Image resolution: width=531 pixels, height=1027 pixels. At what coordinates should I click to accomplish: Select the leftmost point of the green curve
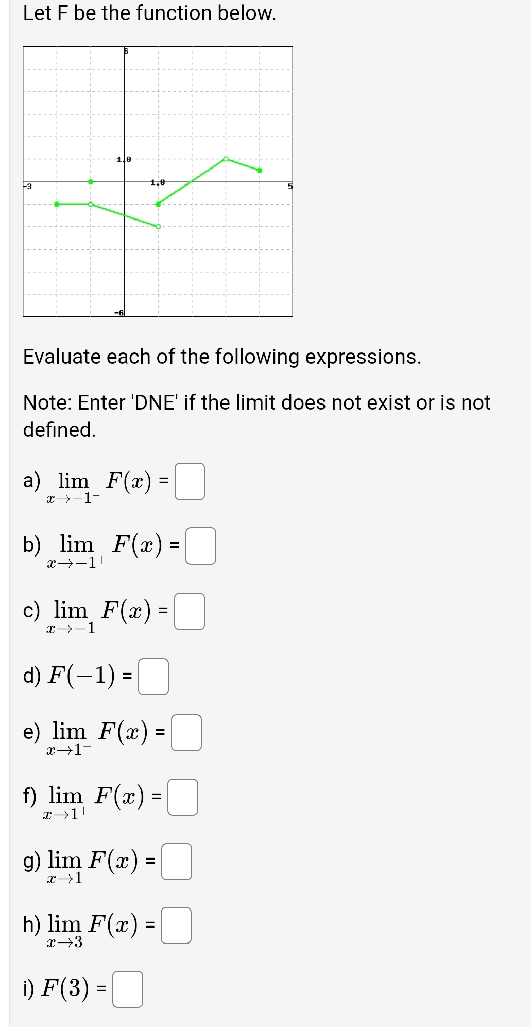point(56,204)
